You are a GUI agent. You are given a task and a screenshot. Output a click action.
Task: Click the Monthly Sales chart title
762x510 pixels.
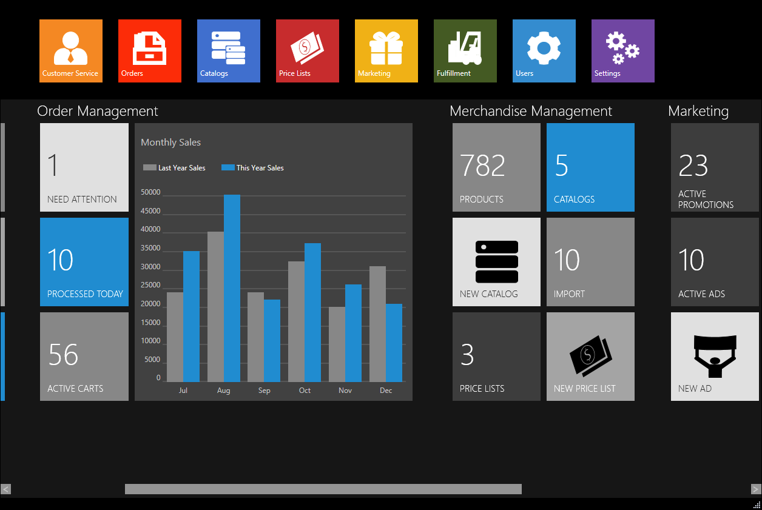tap(170, 143)
